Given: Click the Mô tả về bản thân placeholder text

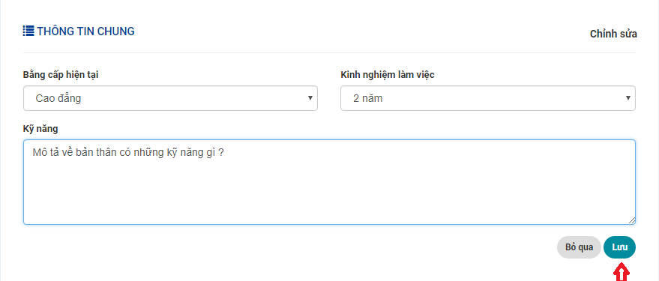Looking at the screenshot, I should coord(128,153).
